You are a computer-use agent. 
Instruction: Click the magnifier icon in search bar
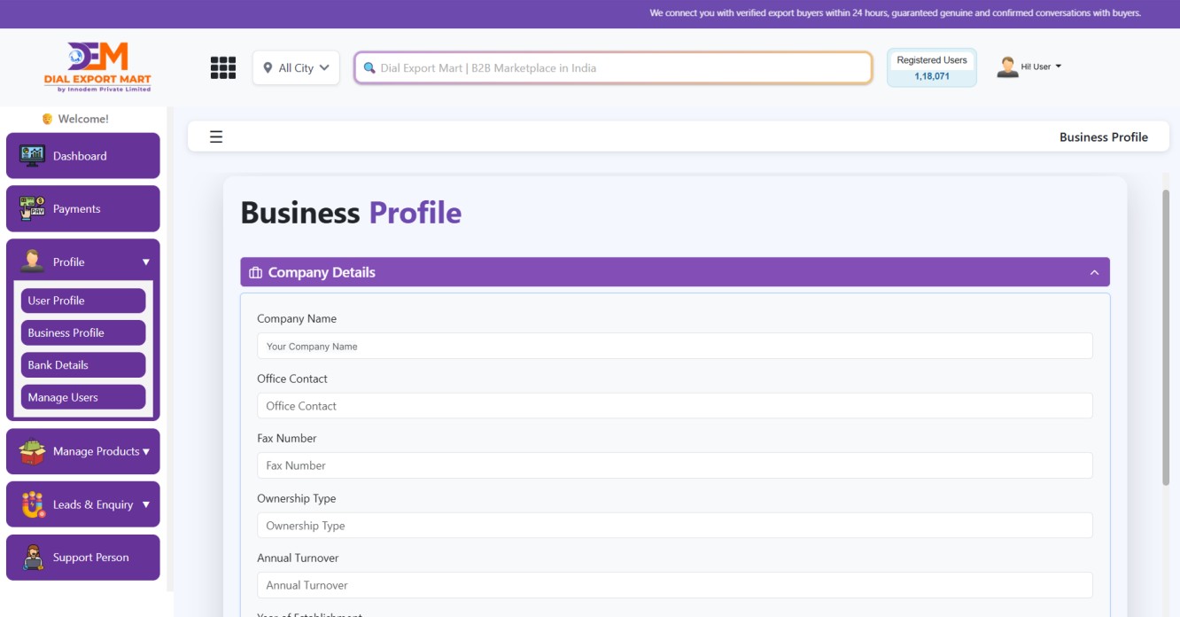click(369, 68)
